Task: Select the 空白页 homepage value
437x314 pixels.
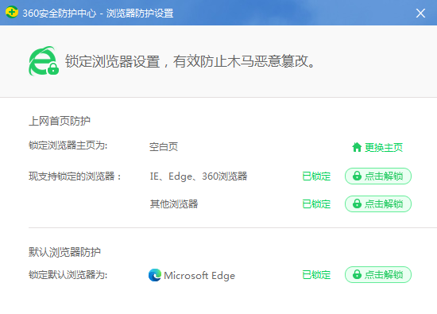Action: click(164, 147)
